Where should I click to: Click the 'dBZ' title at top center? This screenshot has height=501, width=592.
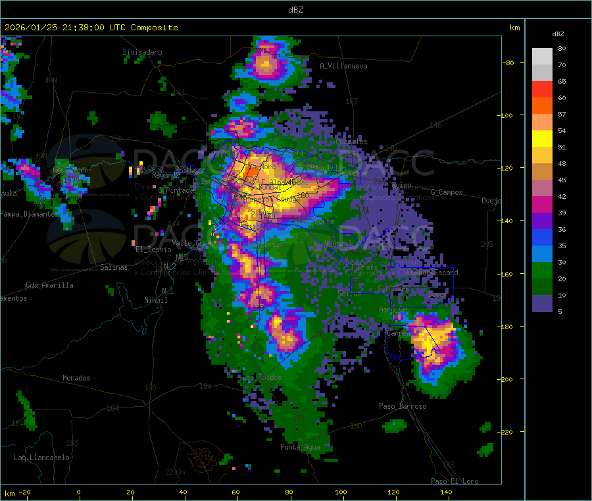coord(295,9)
